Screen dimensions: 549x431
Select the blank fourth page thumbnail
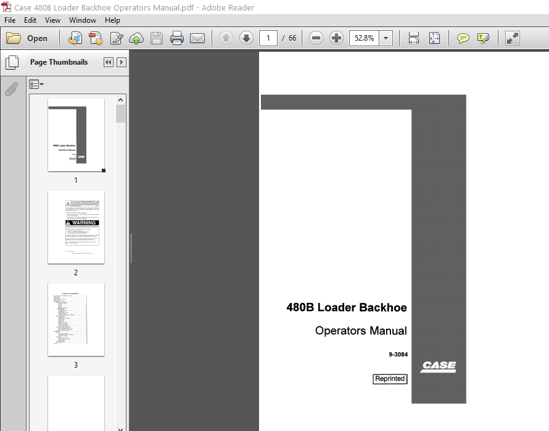pos(76,403)
